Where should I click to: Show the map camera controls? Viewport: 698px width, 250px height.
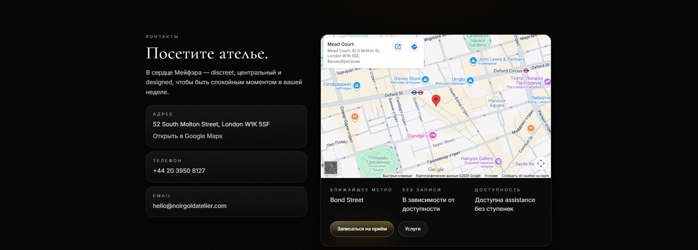[x=541, y=163]
